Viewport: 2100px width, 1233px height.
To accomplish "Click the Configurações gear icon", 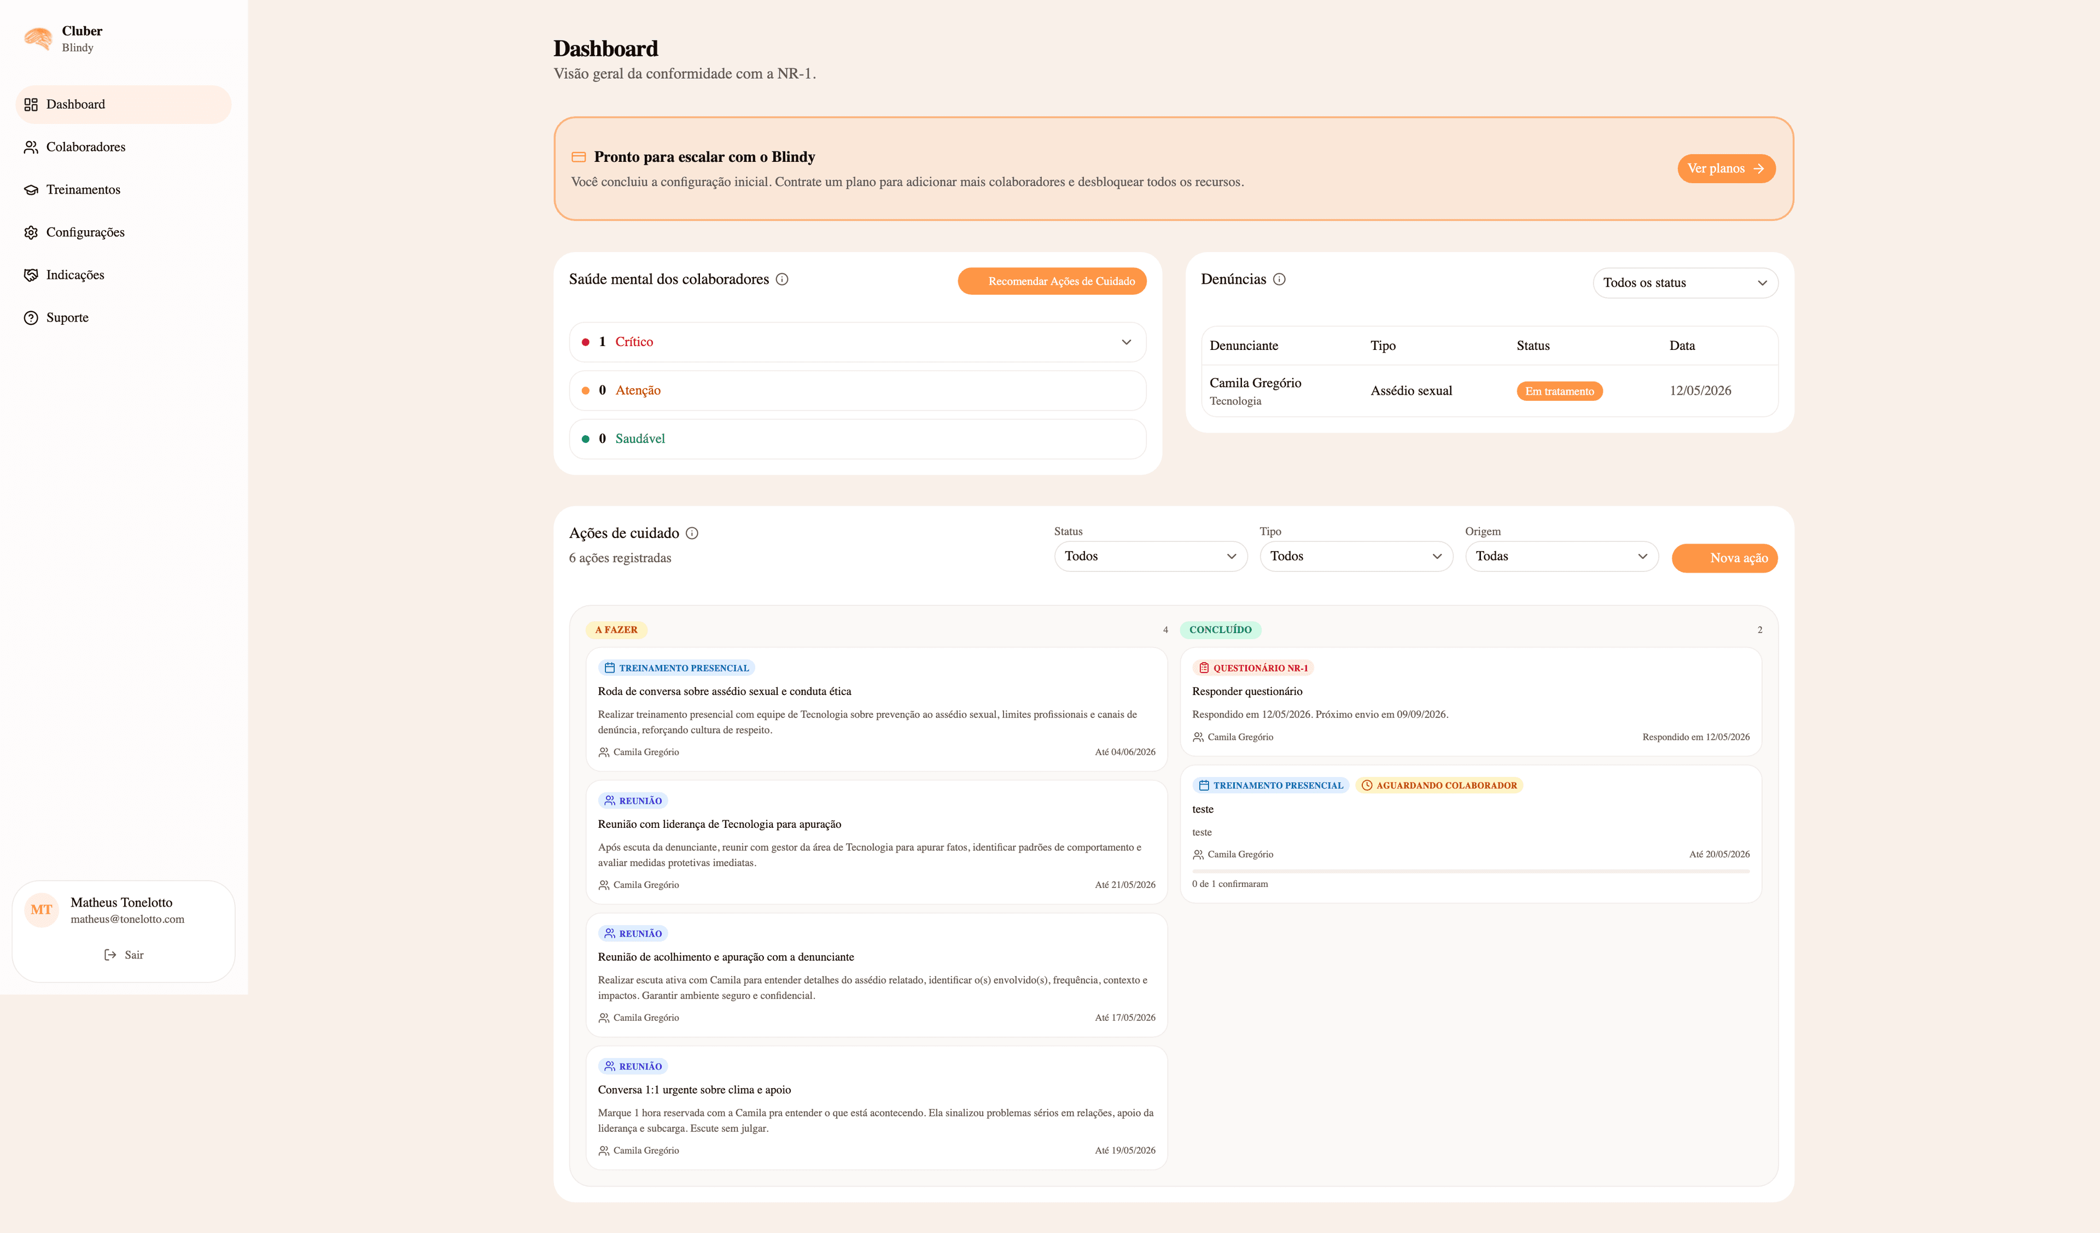I will click(x=31, y=232).
